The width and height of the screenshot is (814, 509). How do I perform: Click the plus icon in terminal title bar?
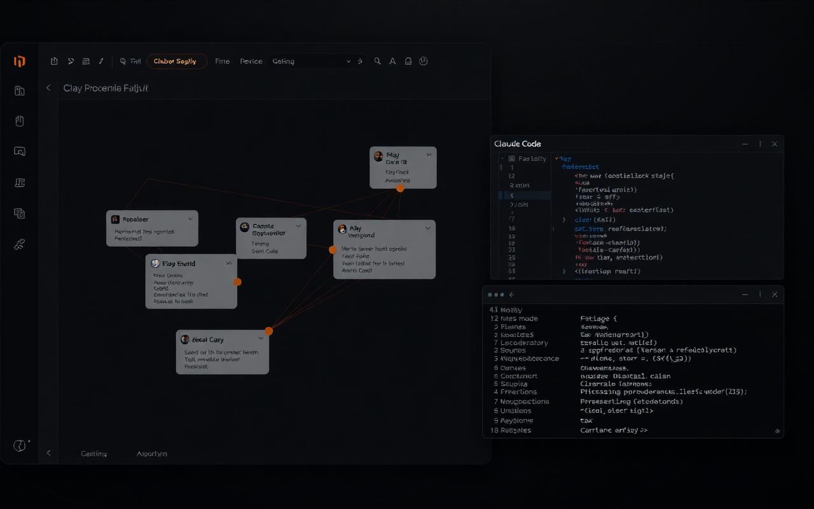[x=511, y=295]
